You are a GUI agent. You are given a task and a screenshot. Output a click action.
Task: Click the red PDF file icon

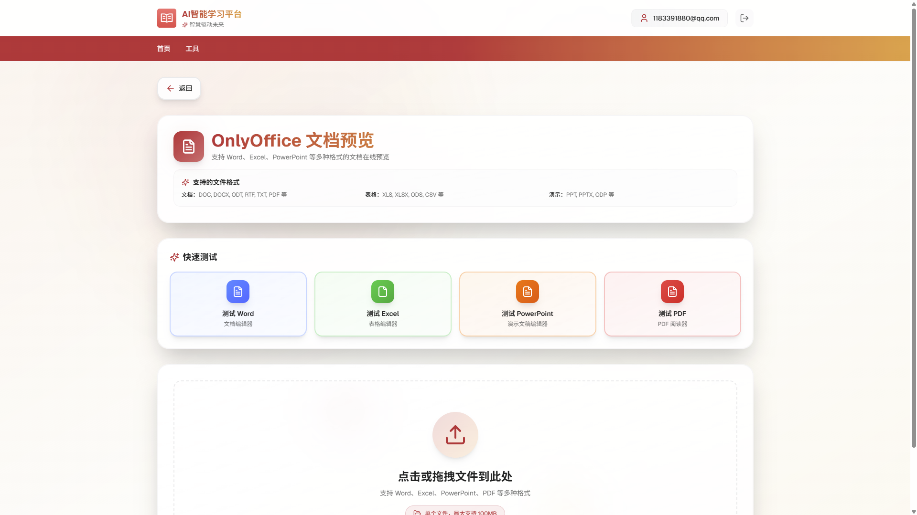pyautogui.click(x=672, y=292)
